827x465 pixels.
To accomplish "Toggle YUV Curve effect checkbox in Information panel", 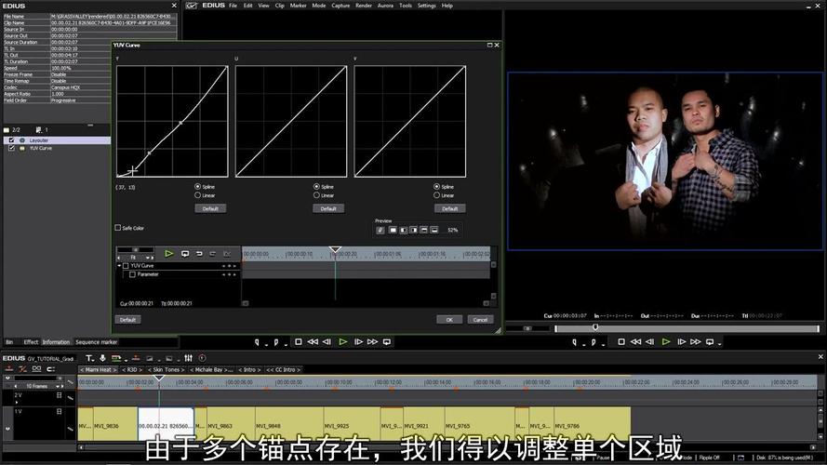I will click(11, 148).
